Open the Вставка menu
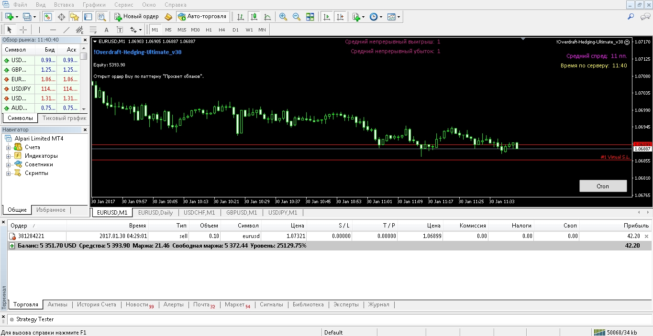Viewport: 653px width, 336px height. (x=64, y=4)
